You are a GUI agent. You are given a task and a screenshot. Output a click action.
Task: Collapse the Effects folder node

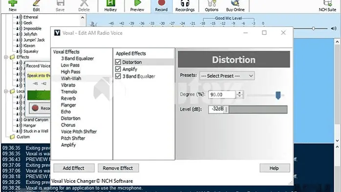[x=6, y=57]
